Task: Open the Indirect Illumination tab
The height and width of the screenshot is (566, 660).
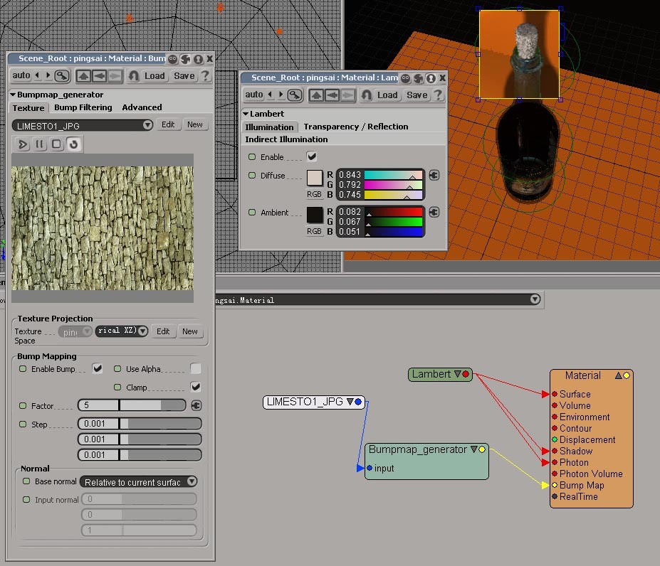Action: [286, 139]
